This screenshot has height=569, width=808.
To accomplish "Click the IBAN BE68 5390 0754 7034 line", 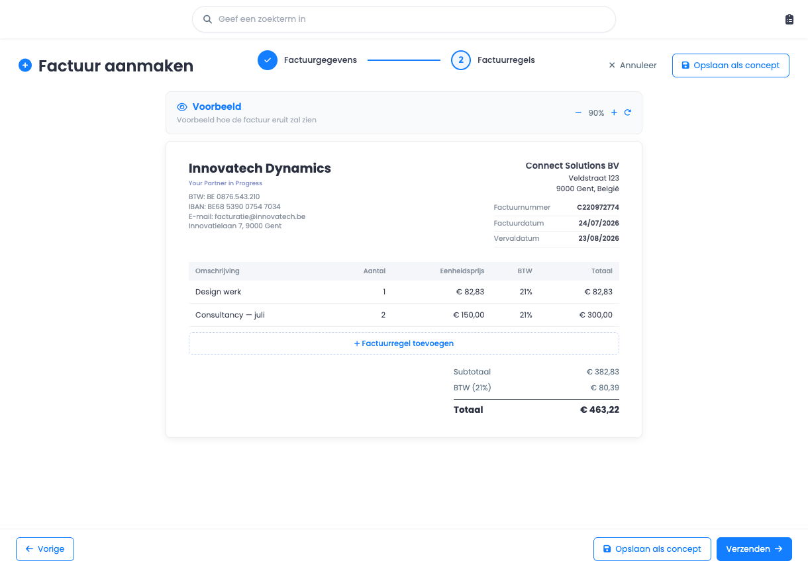I will pos(234,206).
